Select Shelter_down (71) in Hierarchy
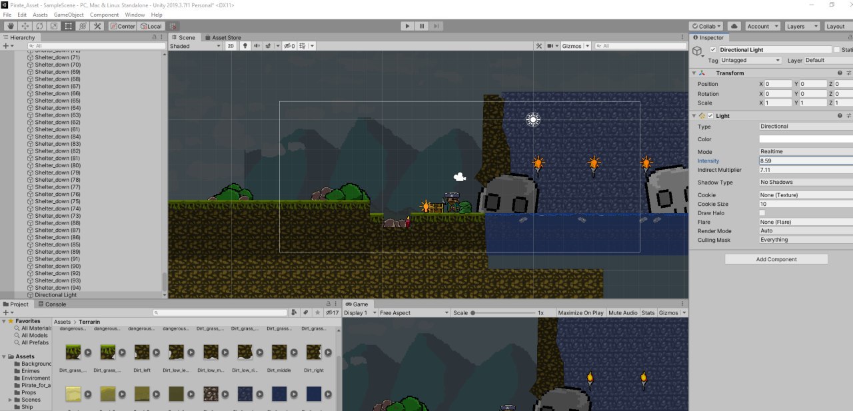Image resolution: width=853 pixels, height=411 pixels. pos(57,57)
